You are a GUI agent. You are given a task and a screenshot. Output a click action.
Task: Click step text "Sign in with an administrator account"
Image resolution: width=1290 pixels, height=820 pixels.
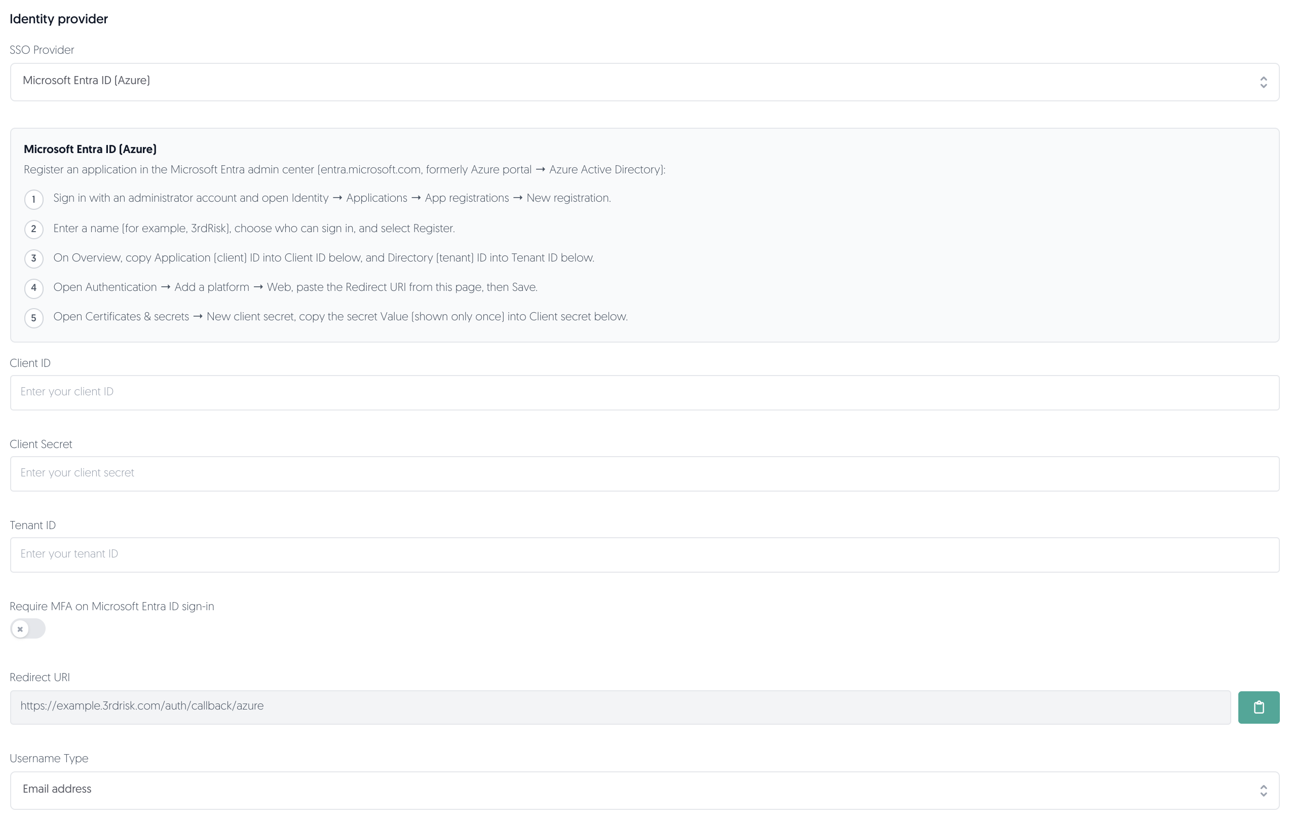point(332,198)
